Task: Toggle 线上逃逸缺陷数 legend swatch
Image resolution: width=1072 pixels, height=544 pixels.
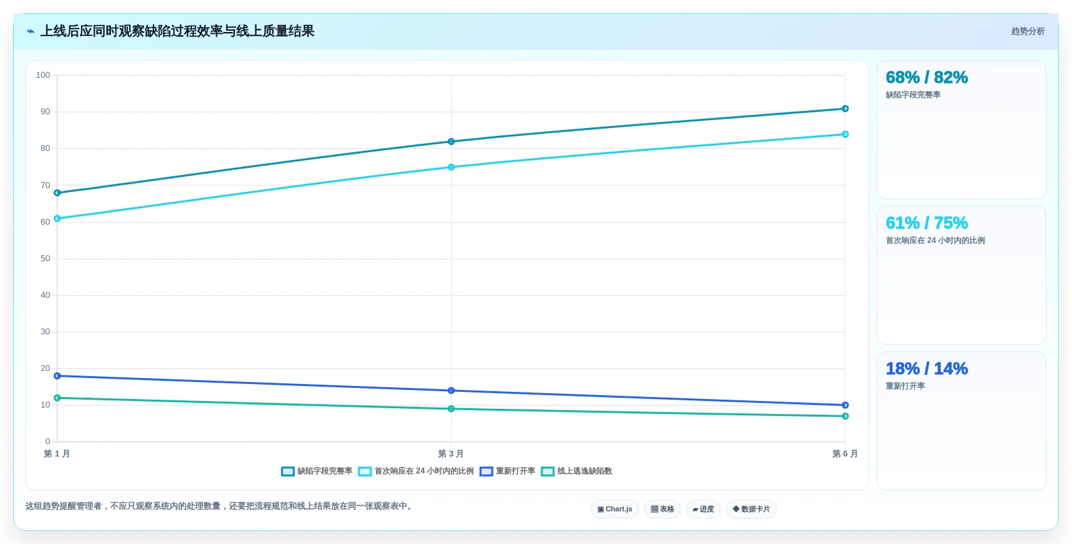Action: (x=548, y=472)
